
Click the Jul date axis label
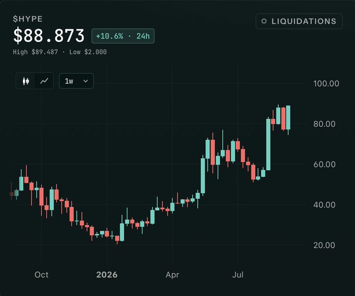[x=238, y=275]
